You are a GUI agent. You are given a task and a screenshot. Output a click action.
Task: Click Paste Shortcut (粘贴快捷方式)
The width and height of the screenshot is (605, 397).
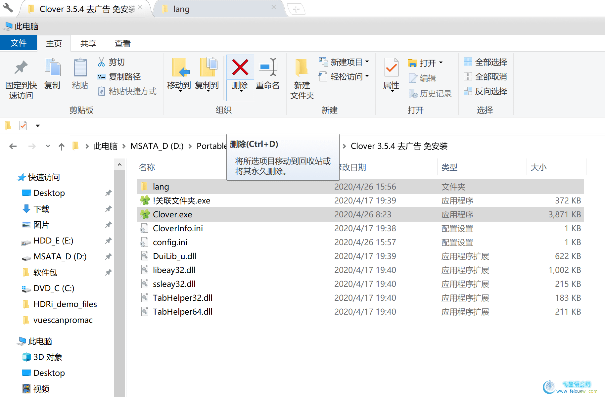(127, 91)
